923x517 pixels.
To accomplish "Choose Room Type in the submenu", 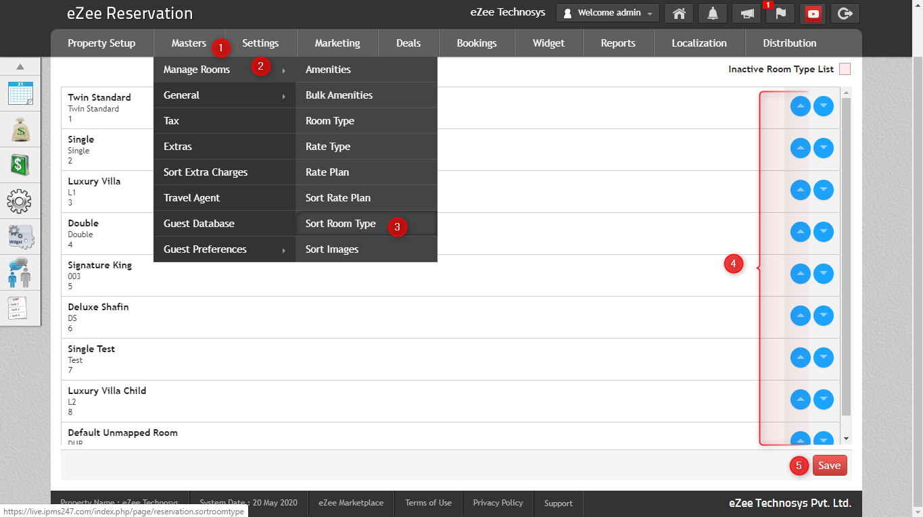I will pyautogui.click(x=366, y=121).
